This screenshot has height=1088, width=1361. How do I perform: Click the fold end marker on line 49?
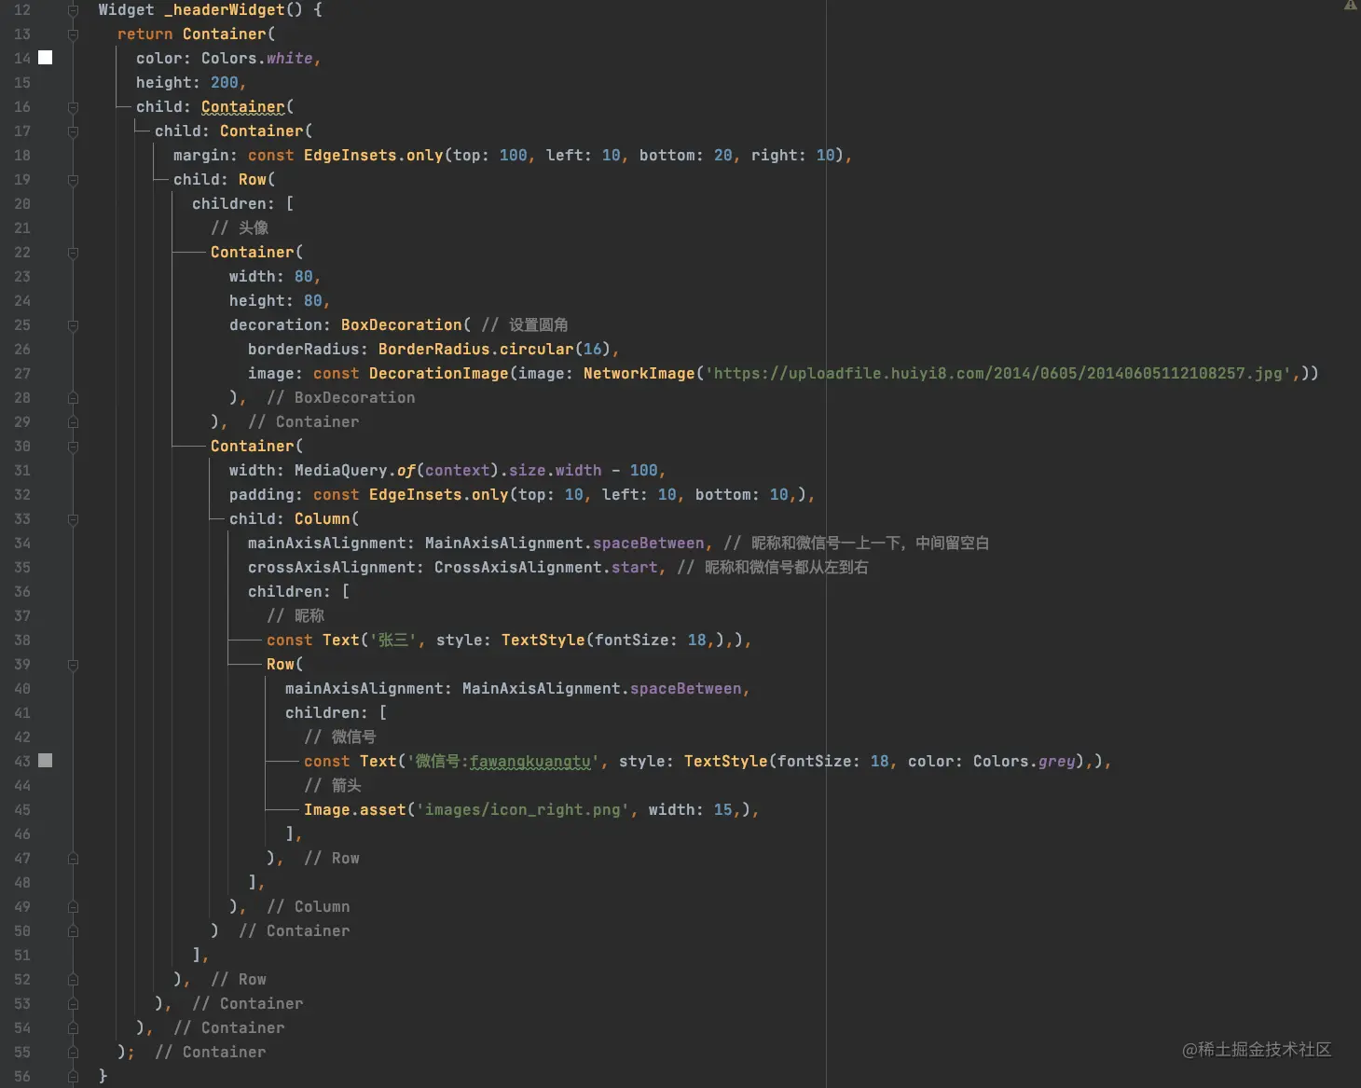[x=73, y=907]
